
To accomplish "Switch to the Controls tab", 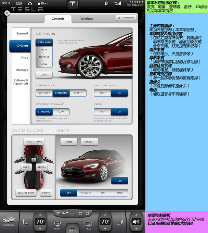I will [x=58, y=19].
